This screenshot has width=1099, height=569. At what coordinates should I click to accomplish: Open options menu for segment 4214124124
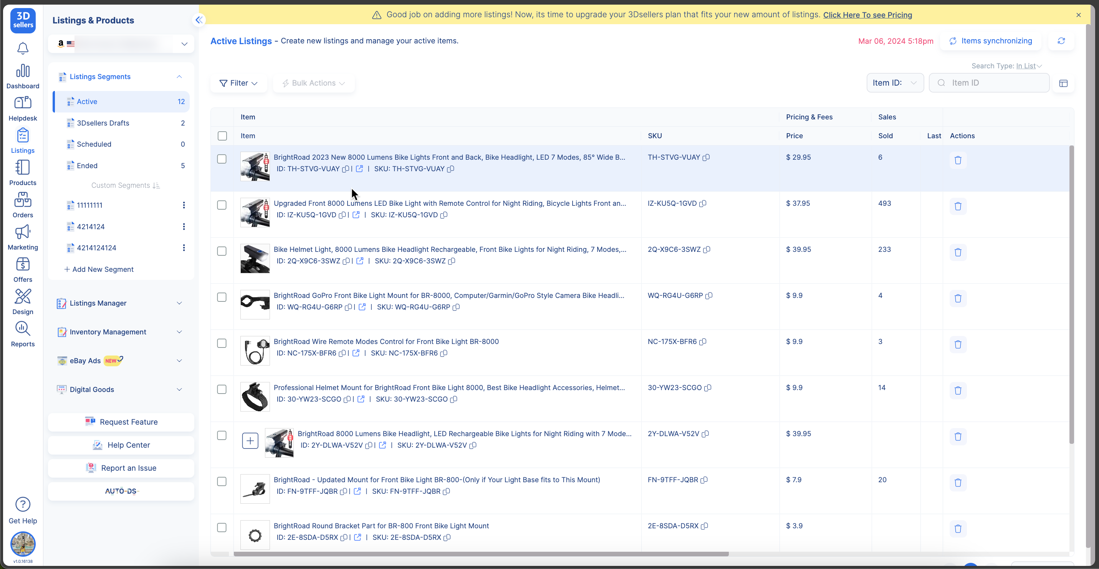coord(184,248)
